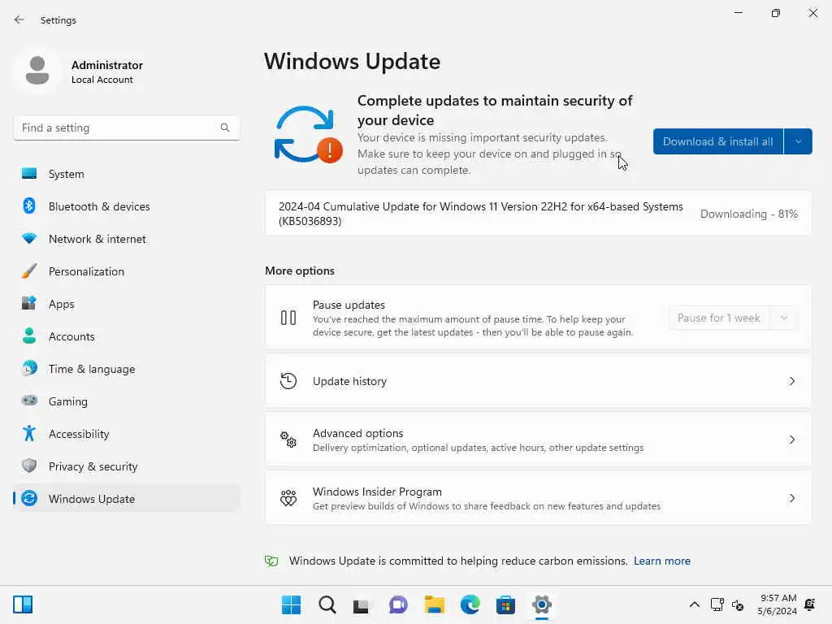Viewport: 832px width, 624px height.
Task: Click the back arrow in Settings title bar
Action: pos(19,19)
